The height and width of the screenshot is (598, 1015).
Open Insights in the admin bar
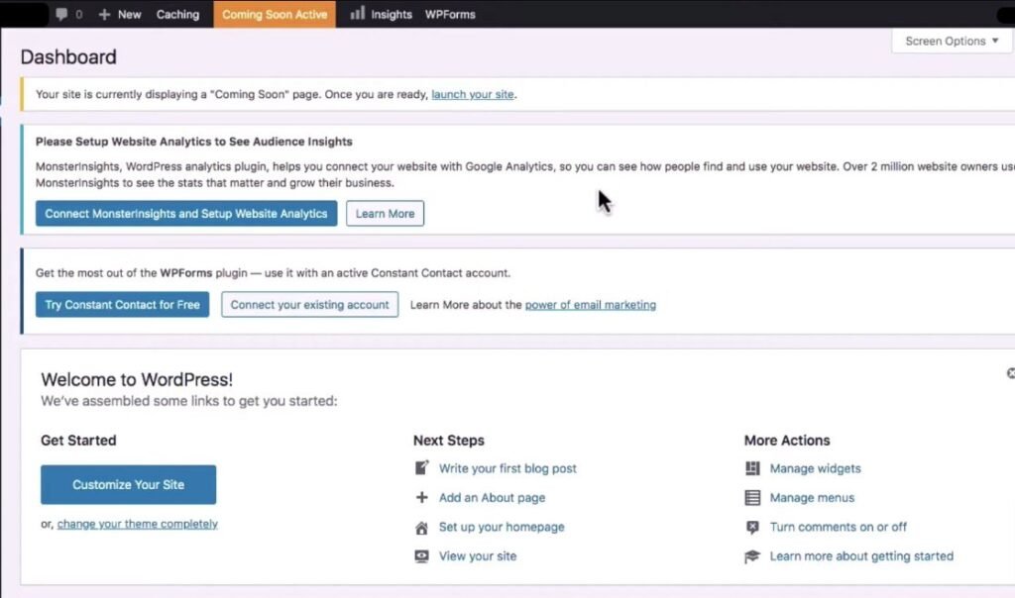click(391, 14)
